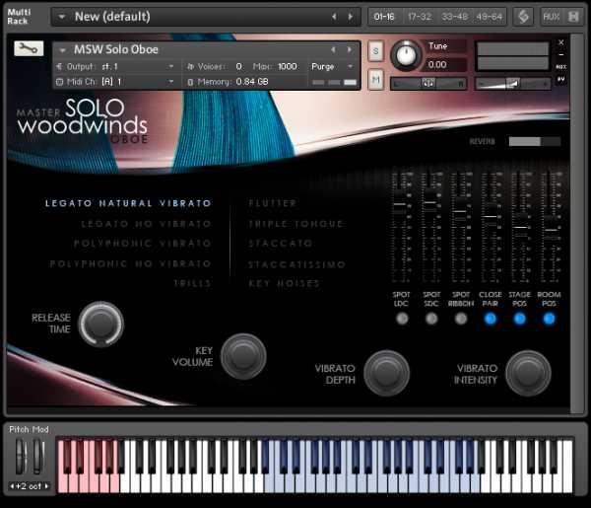Viewport: 591px width, 508px height.
Task: Select Polyphonic No Vibrato articulation
Action: click(130, 263)
